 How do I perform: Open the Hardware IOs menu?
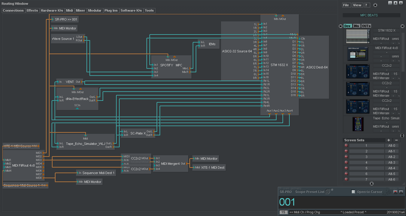click(x=52, y=10)
